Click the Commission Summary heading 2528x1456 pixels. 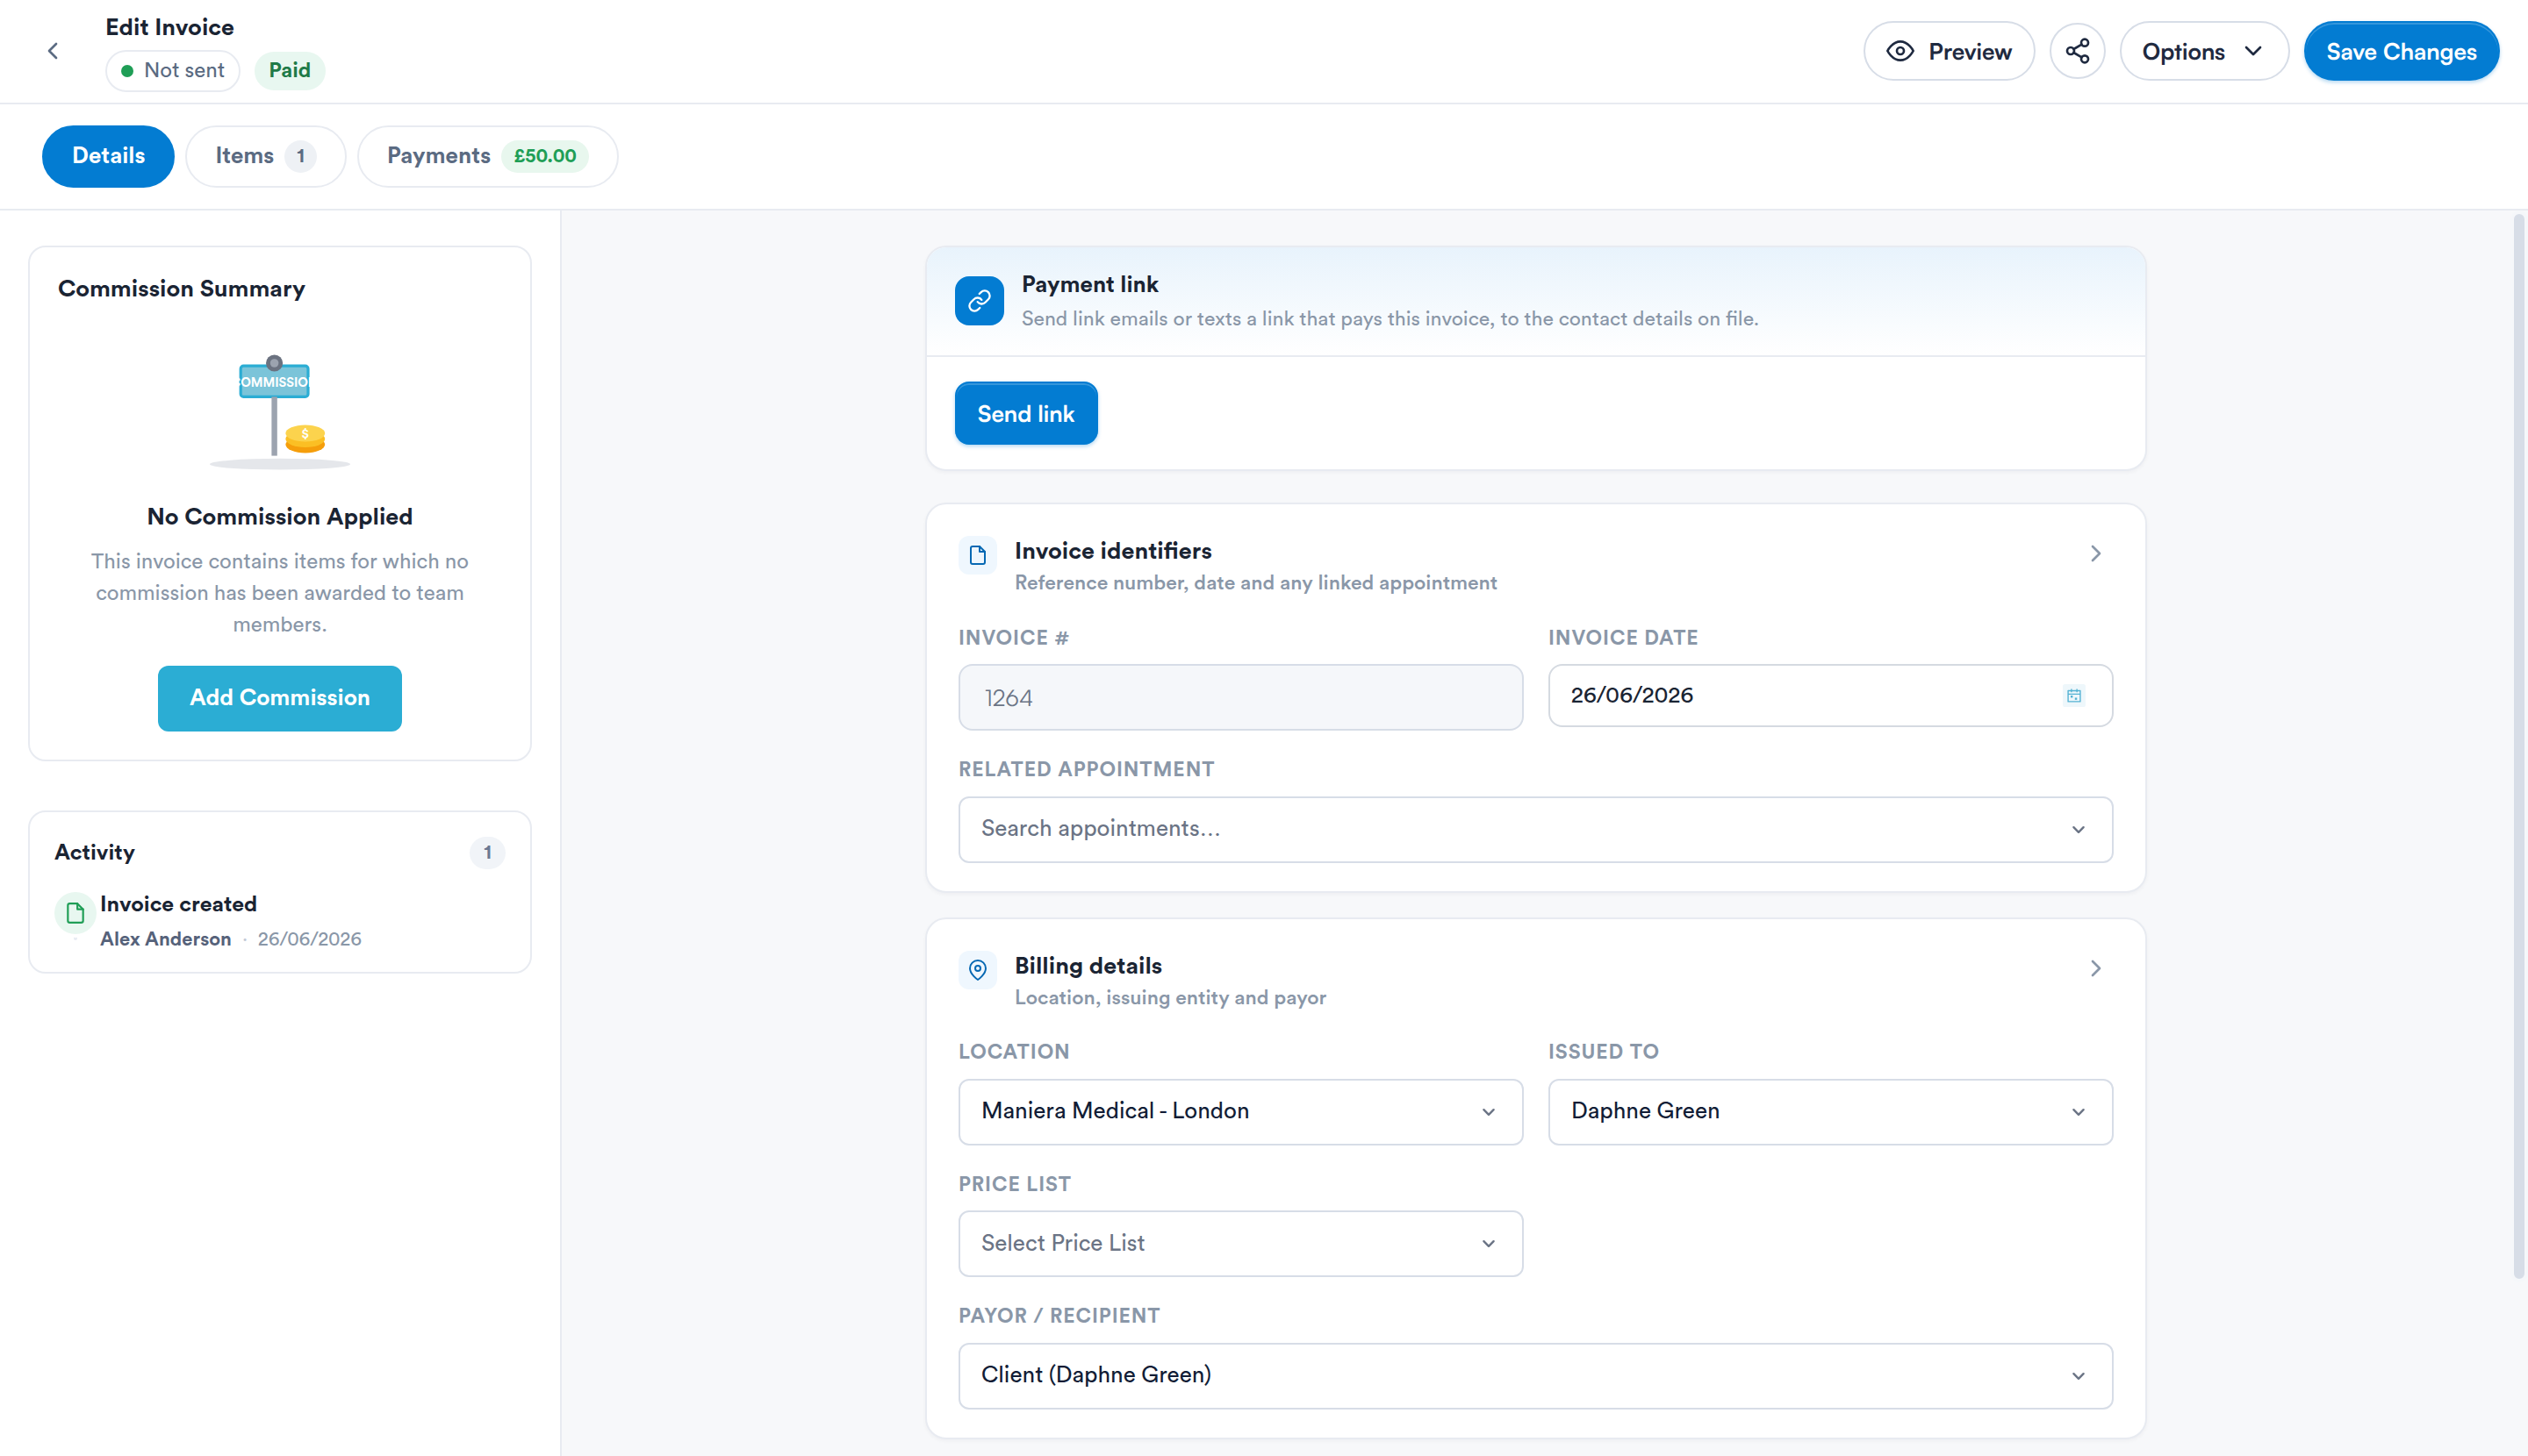tap(181, 289)
